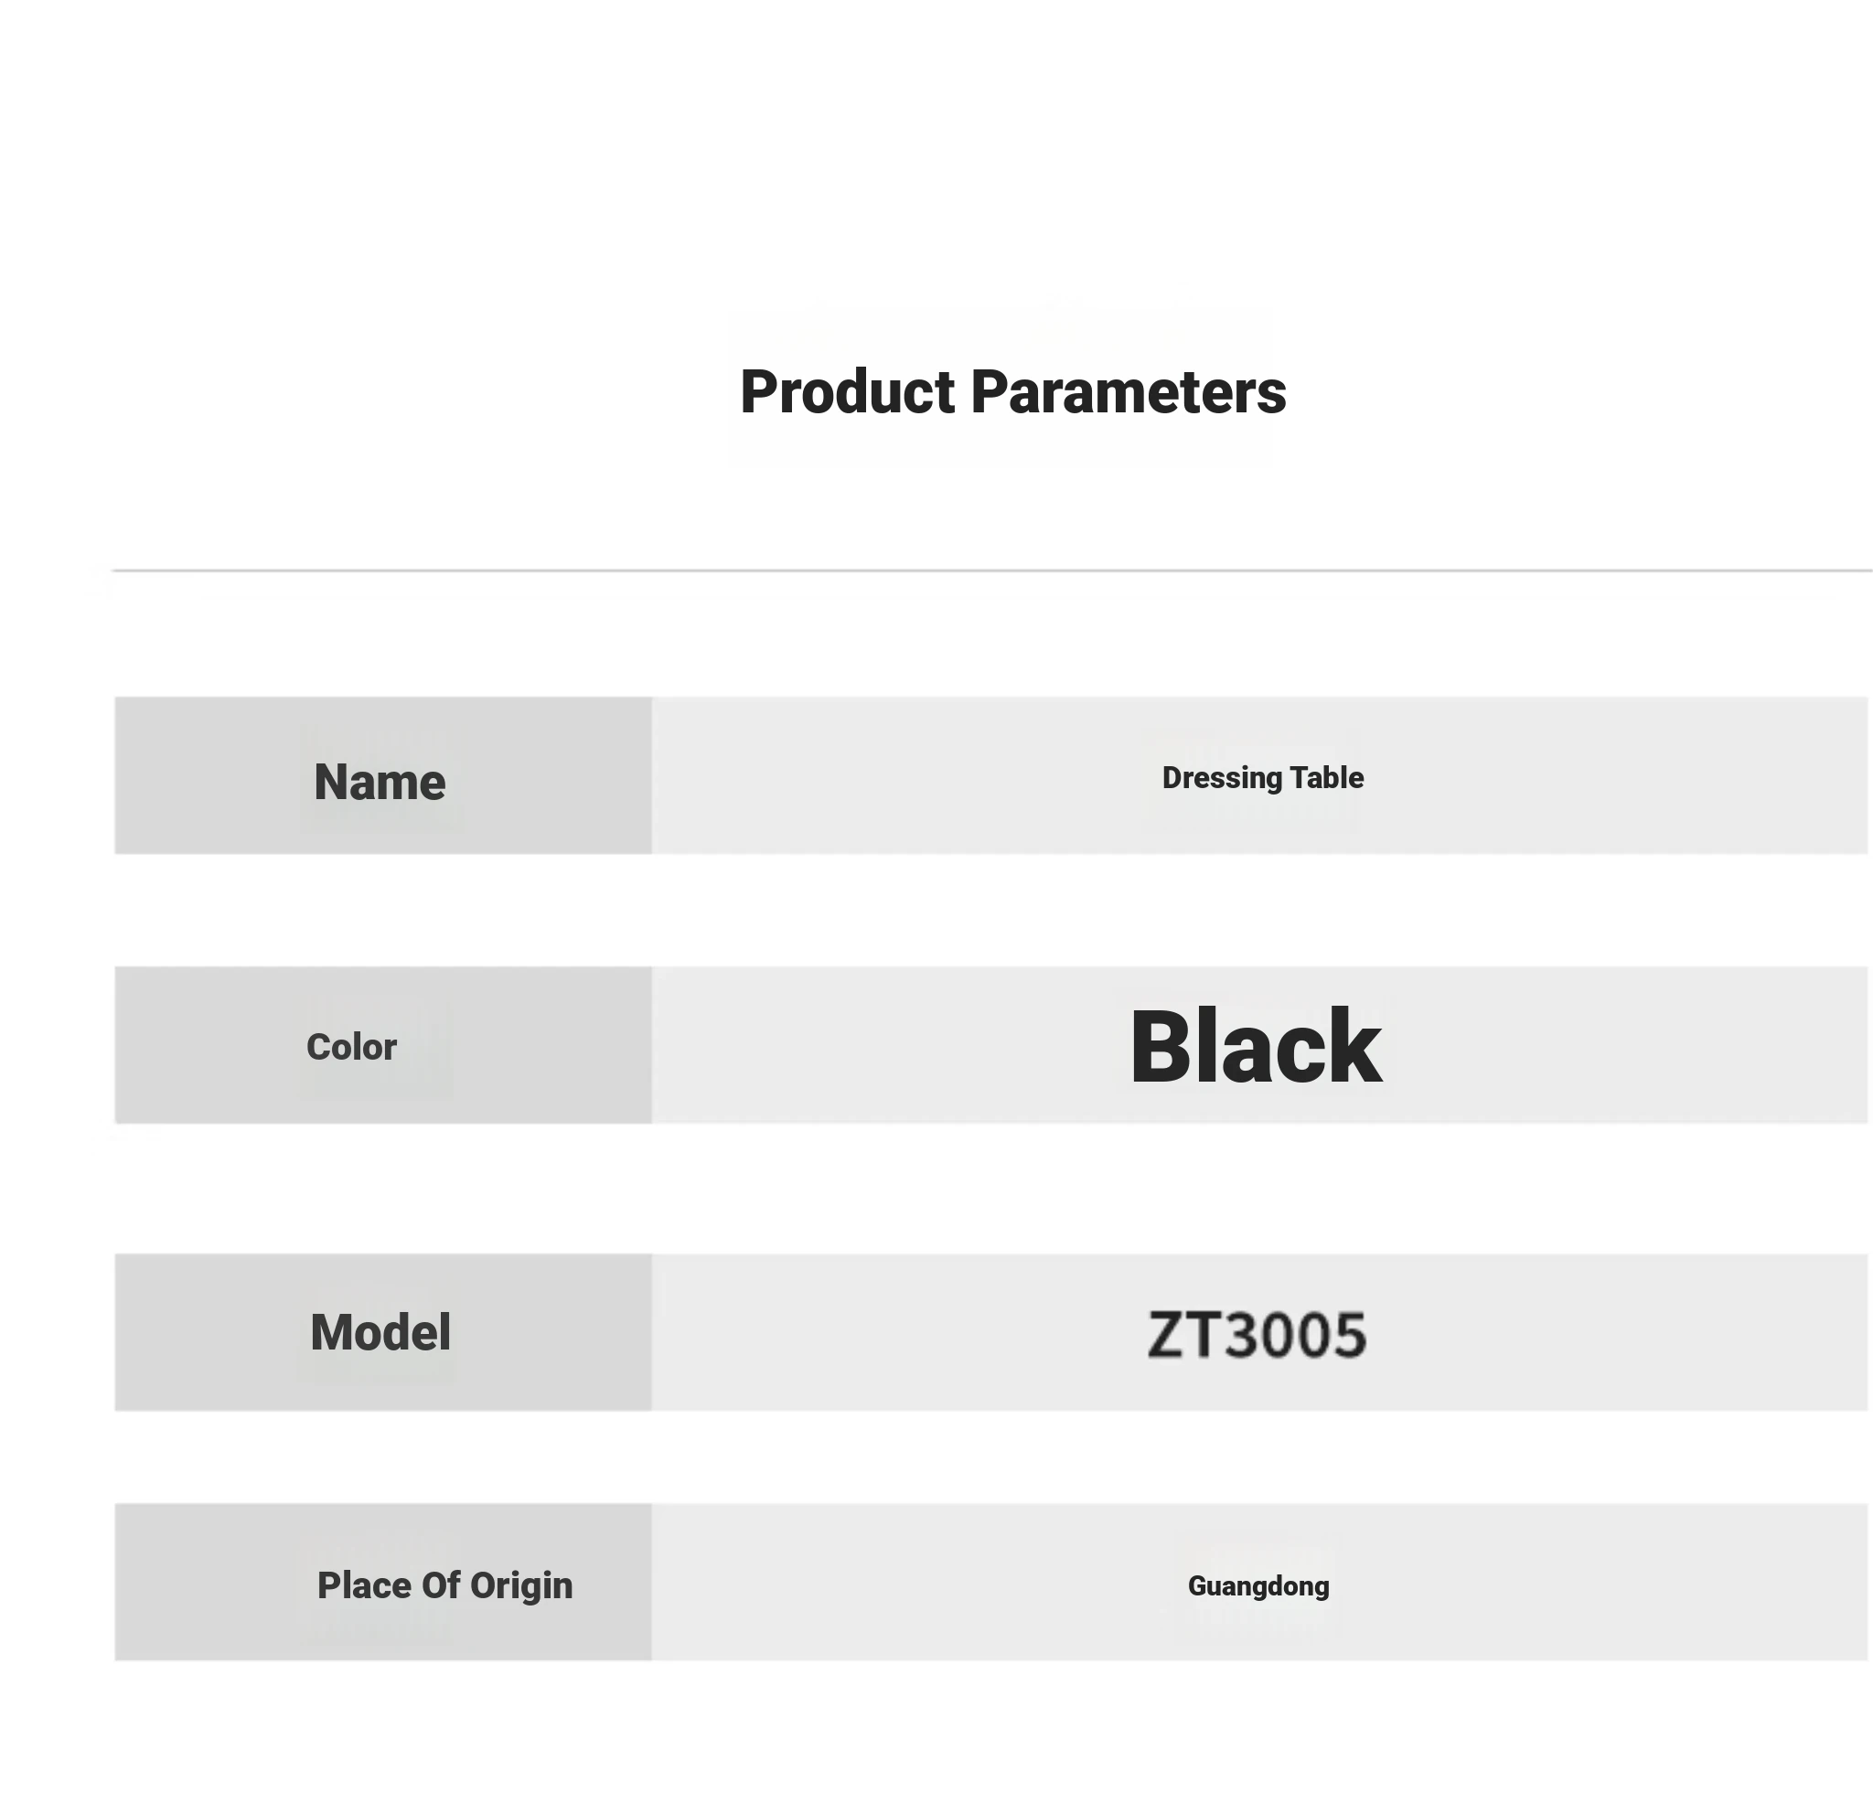
Task: Select the Black color value
Action: coord(1256,1046)
